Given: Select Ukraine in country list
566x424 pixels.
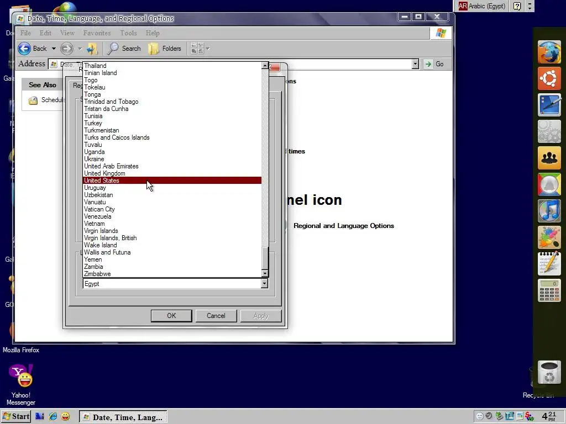Looking at the screenshot, I should pyautogui.click(x=172, y=159).
